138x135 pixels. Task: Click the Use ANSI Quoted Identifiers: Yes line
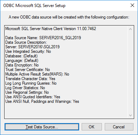point(33,97)
